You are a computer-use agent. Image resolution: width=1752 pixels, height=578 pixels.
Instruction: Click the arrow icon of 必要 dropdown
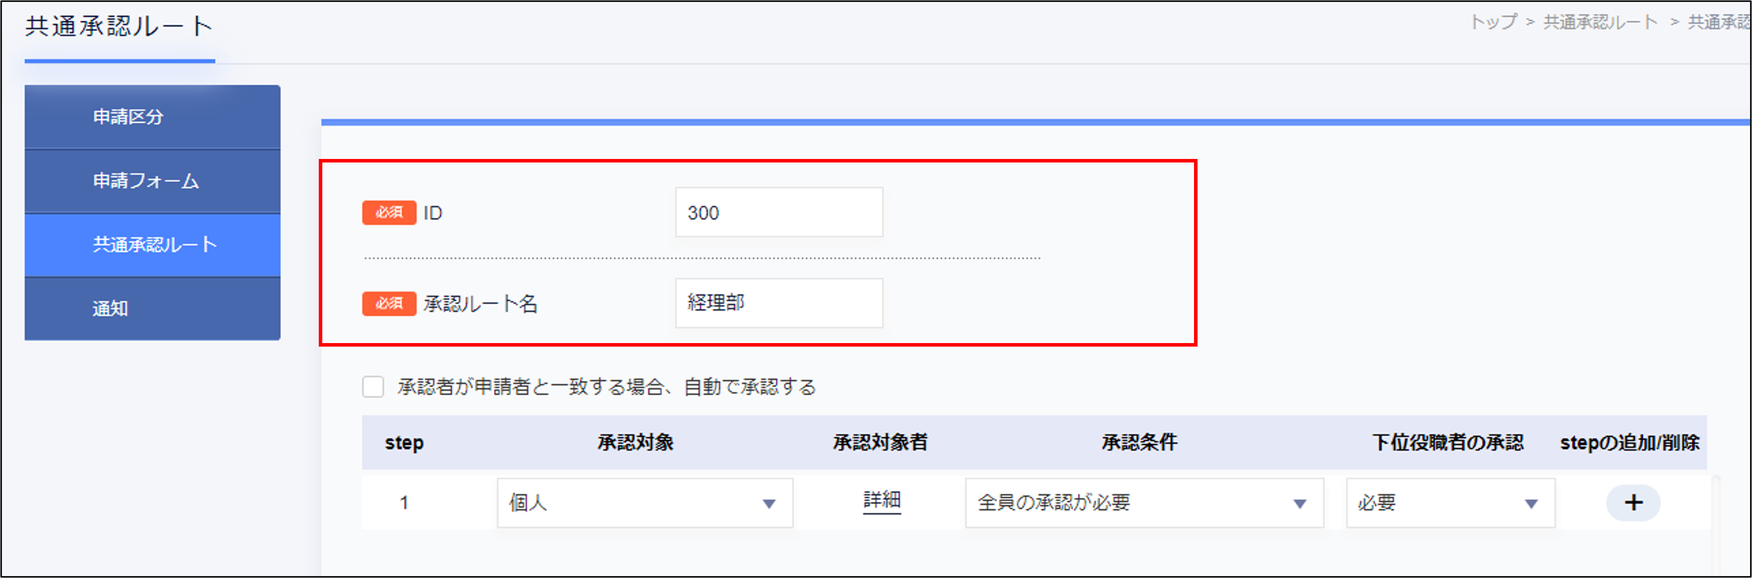[x=1531, y=504]
